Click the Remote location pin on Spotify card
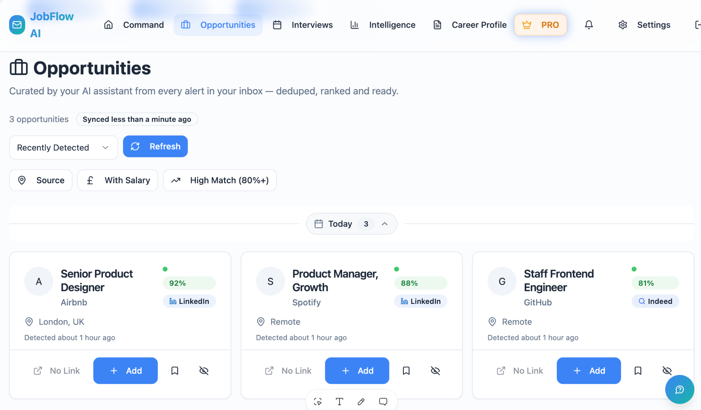The height and width of the screenshot is (410, 701). coord(261,322)
